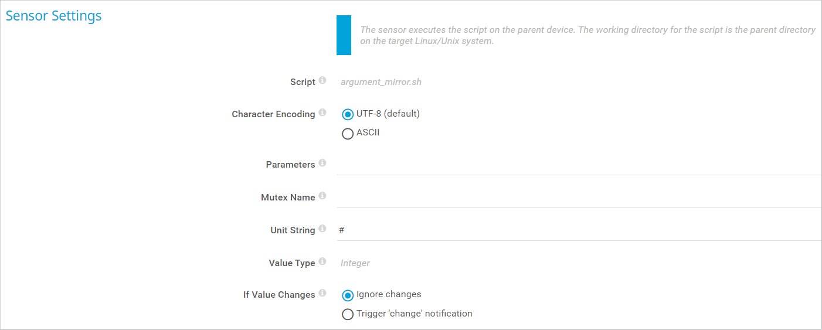Click the Integer value type text
The image size is (822, 330).
coord(355,263)
